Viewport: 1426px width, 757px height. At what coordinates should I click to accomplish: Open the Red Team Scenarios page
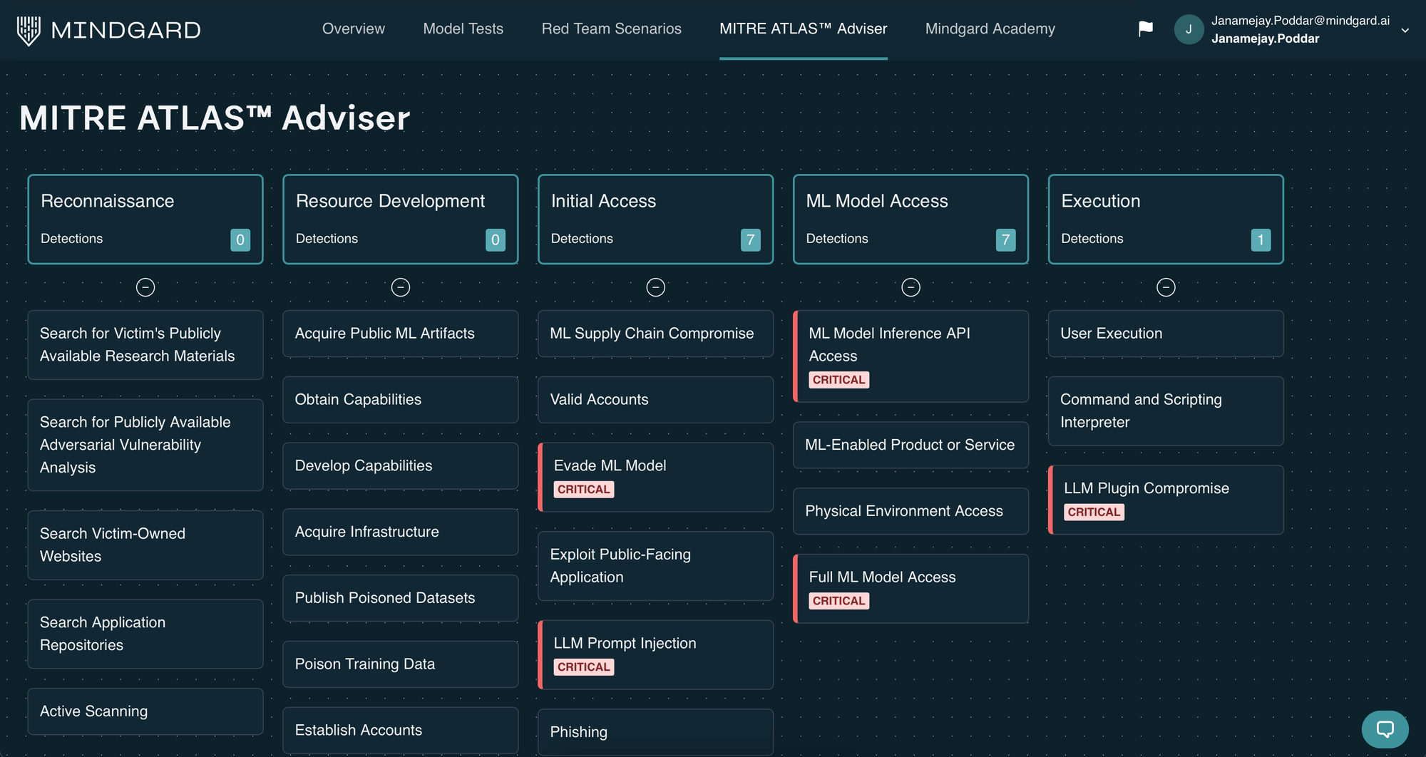612,29
